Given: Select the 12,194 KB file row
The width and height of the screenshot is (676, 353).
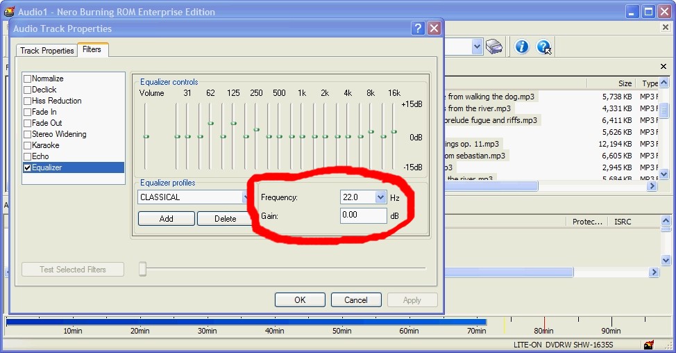Looking at the screenshot, I should pyautogui.click(x=552, y=144).
